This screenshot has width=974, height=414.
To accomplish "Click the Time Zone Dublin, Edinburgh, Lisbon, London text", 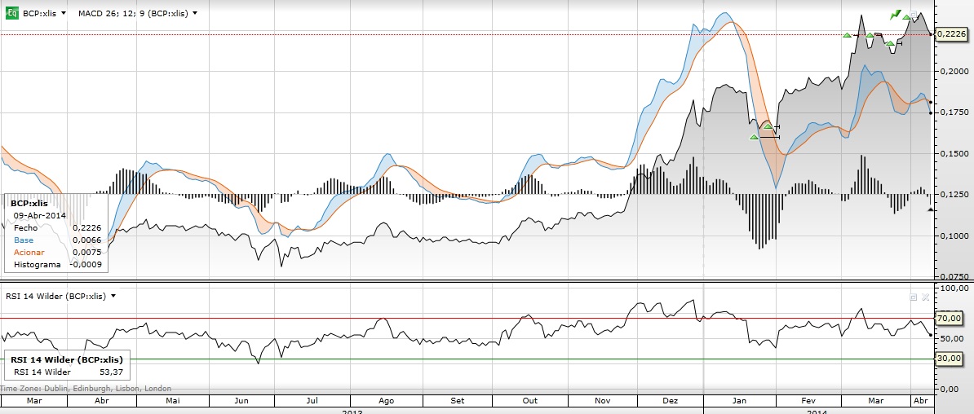I will pos(86,389).
